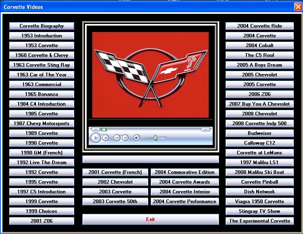Play the Corvette Pinball video

point(259,182)
